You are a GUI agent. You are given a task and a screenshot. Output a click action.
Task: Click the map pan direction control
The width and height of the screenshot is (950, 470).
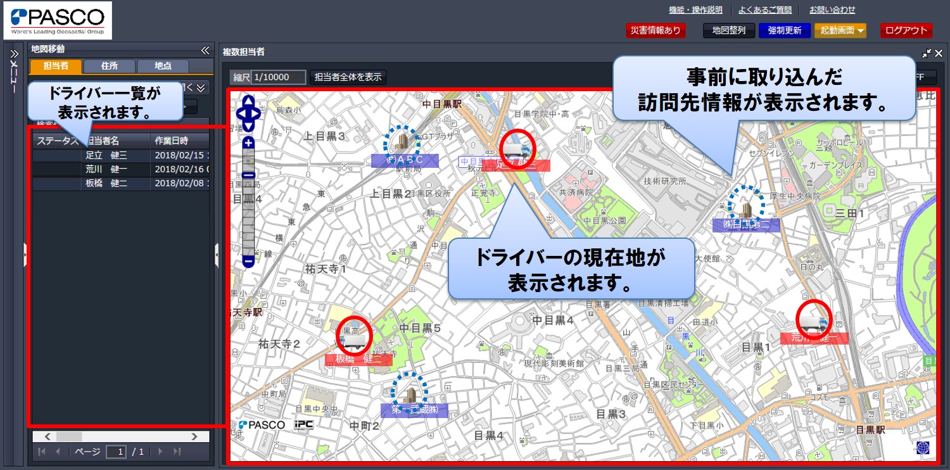(x=248, y=113)
